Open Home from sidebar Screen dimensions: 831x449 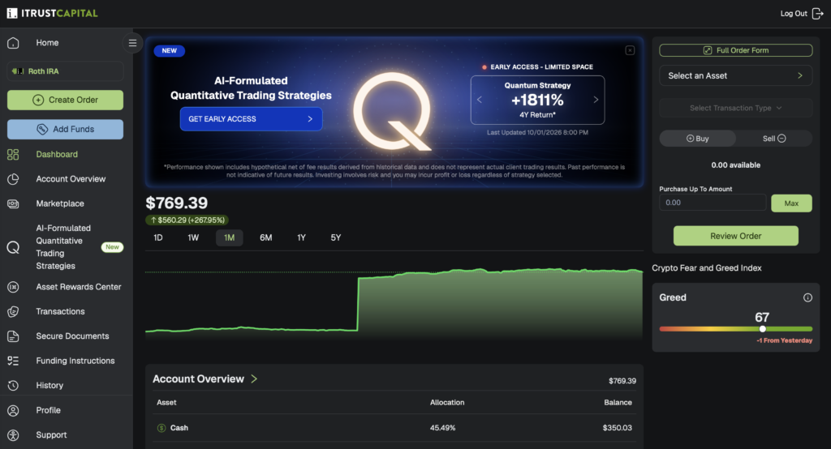point(47,43)
